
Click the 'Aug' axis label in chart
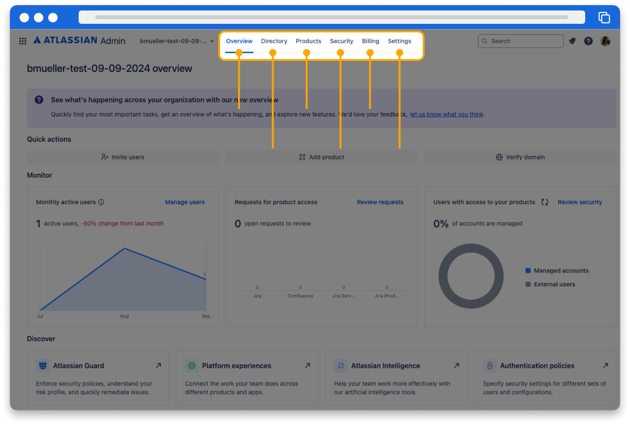point(124,316)
